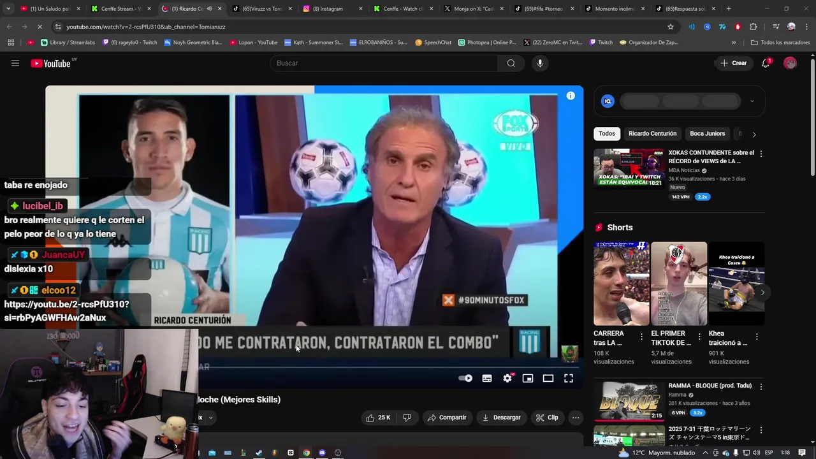Open the Chrome extensions puzzle icon

coord(754,27)
